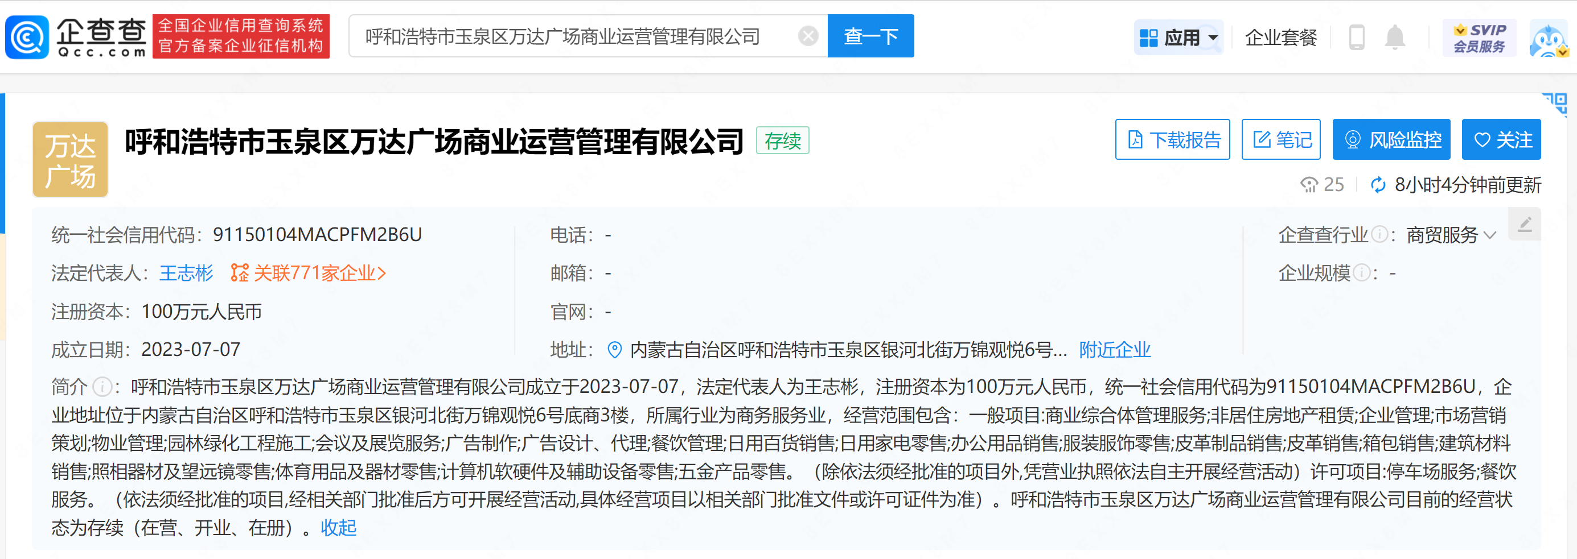Click registered capital 100万元人民币 value
The width and height of the screenshot is (1577, 559).
click(202, 312)
